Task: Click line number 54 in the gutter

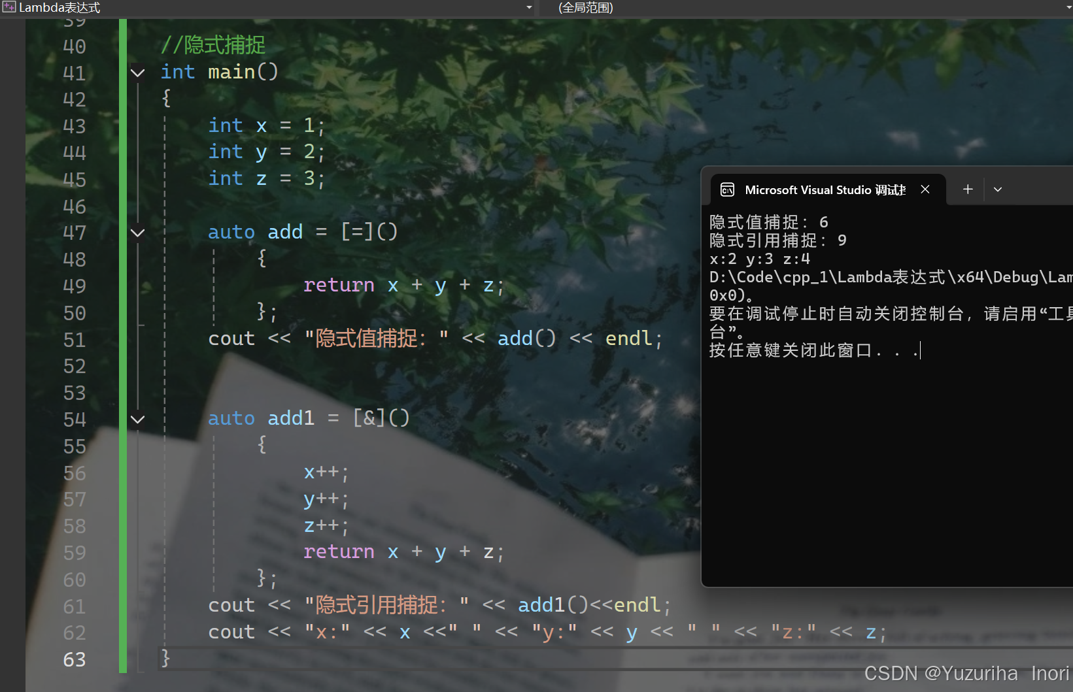Action: (74, 420)
